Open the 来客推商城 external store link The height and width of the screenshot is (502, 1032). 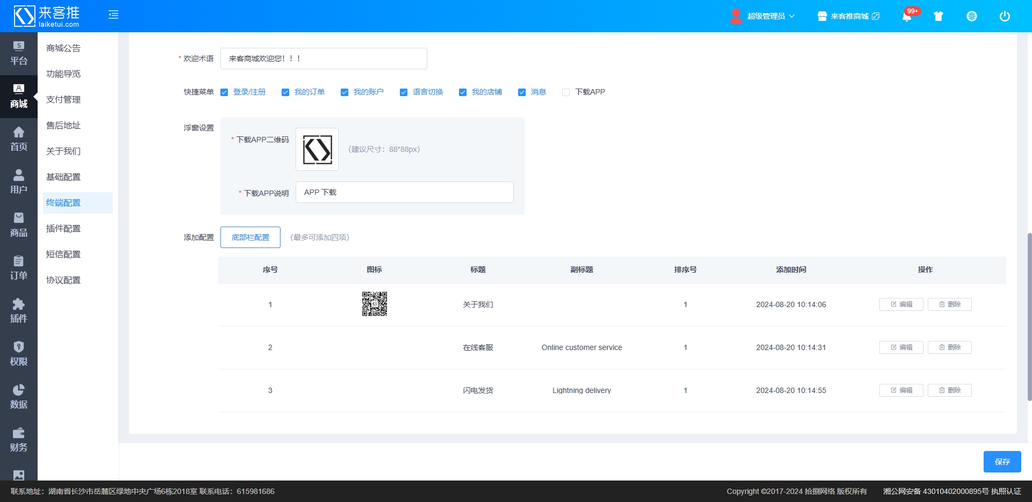(x=849, y=16)
